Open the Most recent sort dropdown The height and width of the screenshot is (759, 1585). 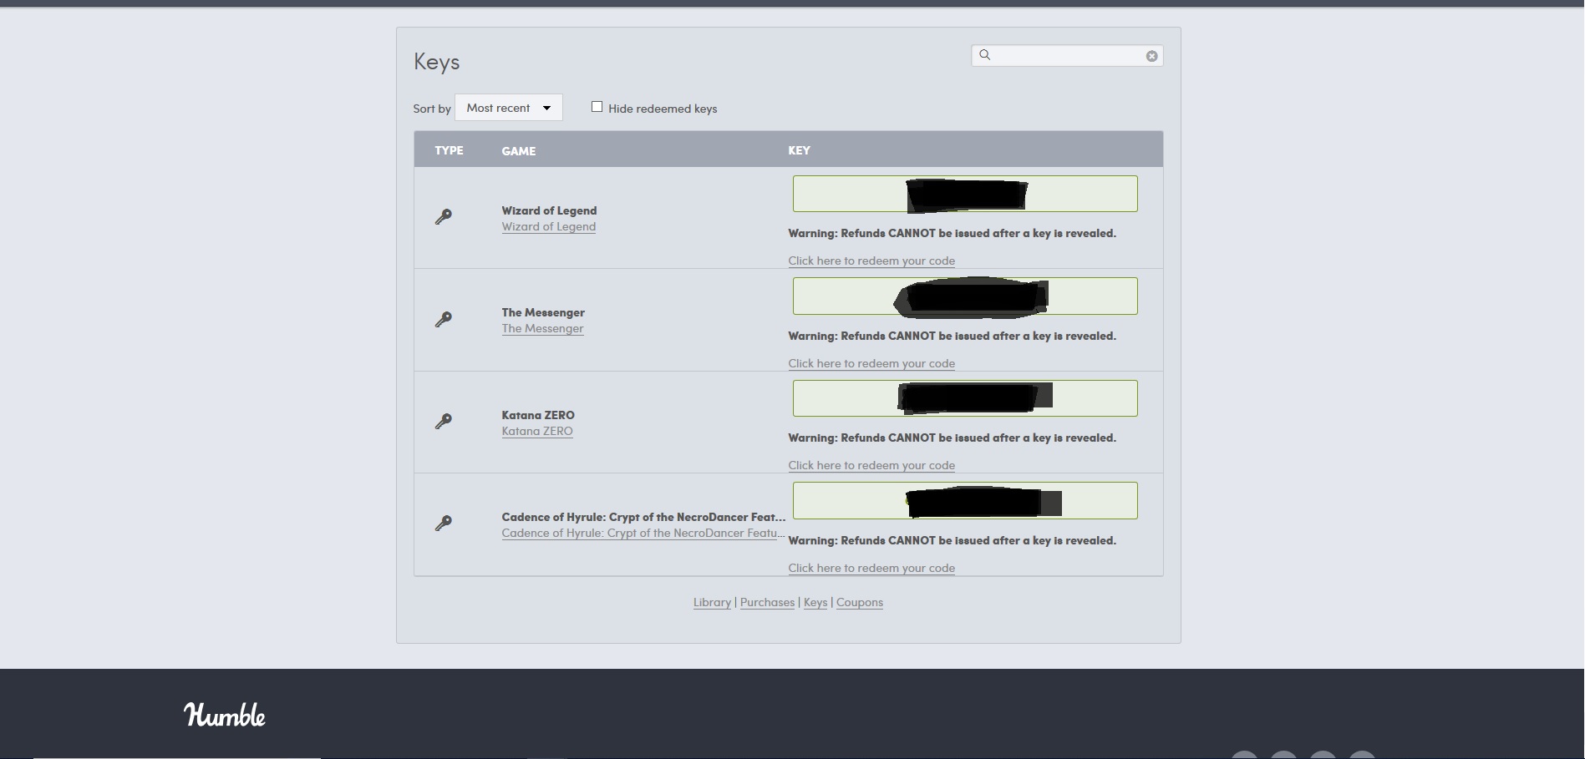509,108
